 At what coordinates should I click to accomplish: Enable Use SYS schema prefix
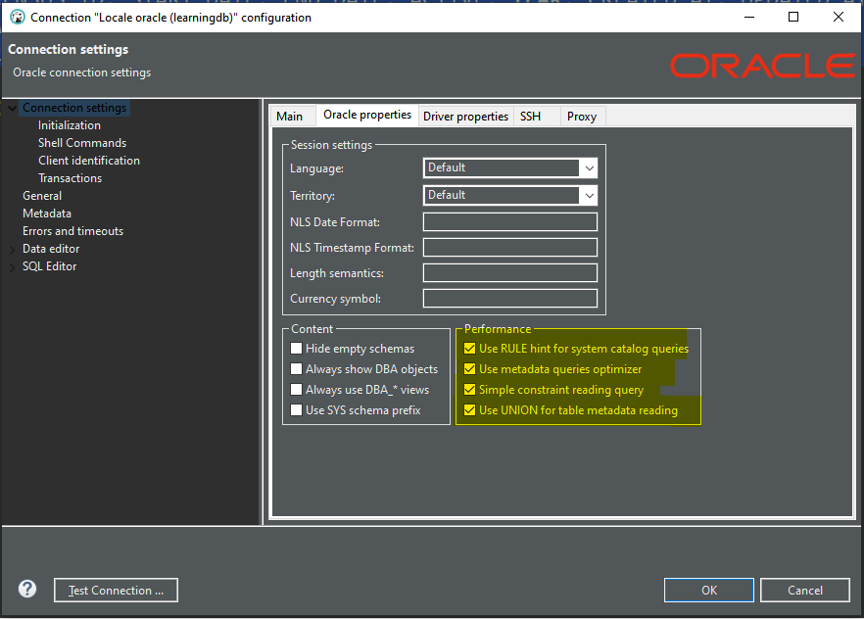[297, 410]
